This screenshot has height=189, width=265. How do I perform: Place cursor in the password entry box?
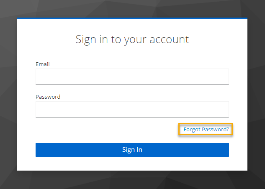point(132,110)
